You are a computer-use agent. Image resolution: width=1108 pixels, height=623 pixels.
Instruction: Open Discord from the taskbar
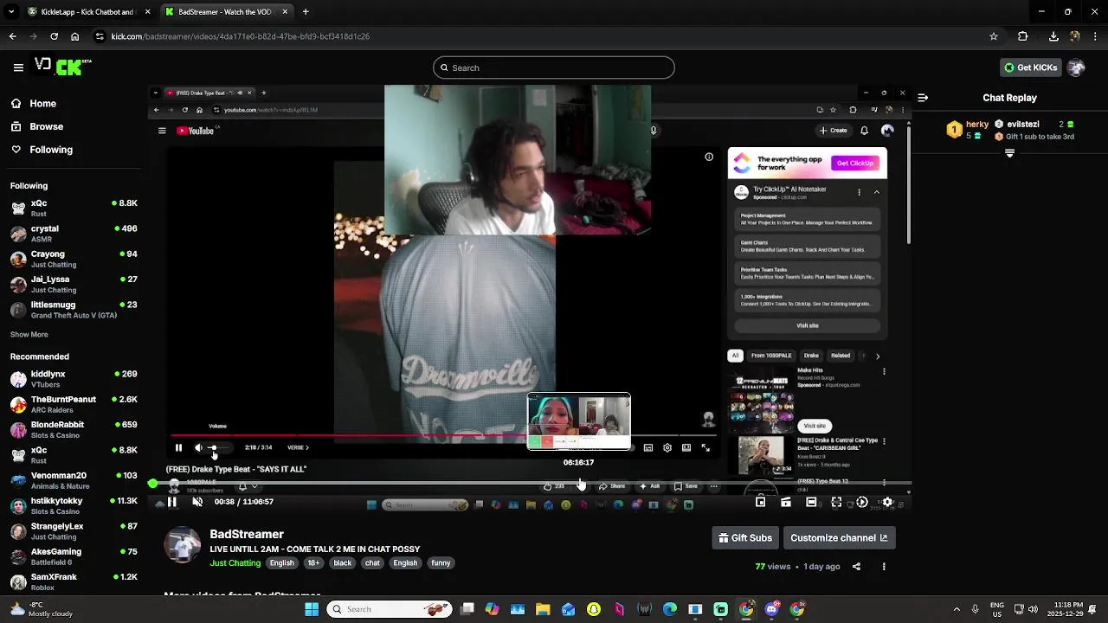pos(772,609)
